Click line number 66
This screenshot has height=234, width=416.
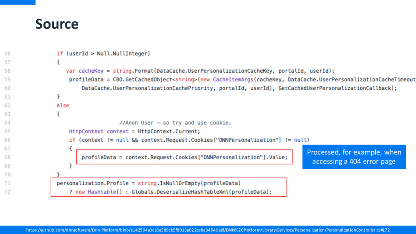click(x=7, y=140)
